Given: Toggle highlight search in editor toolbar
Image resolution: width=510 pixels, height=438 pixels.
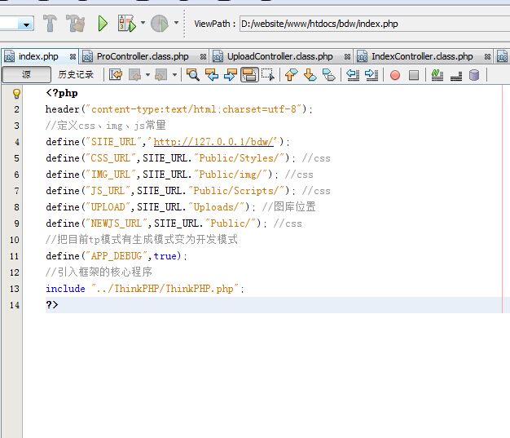Looking at the screenshot, I should point(249,75).
